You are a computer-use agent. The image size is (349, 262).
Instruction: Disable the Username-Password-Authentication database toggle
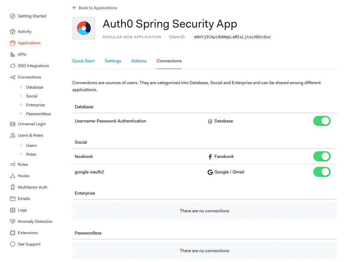[322, 121]
